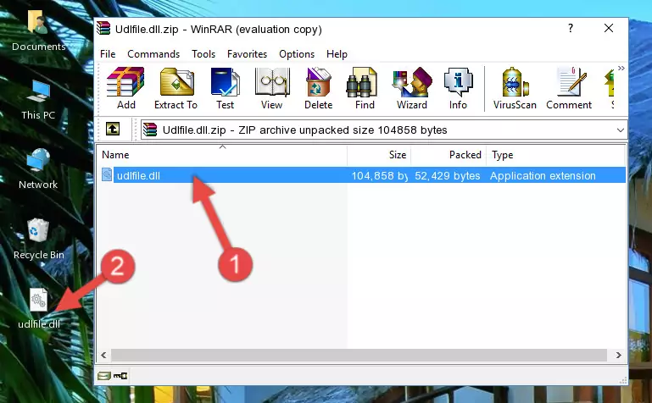Viewport: 652px width, 403px height.
Task: Open the View file tool
Action: click(x=272, y=88)
